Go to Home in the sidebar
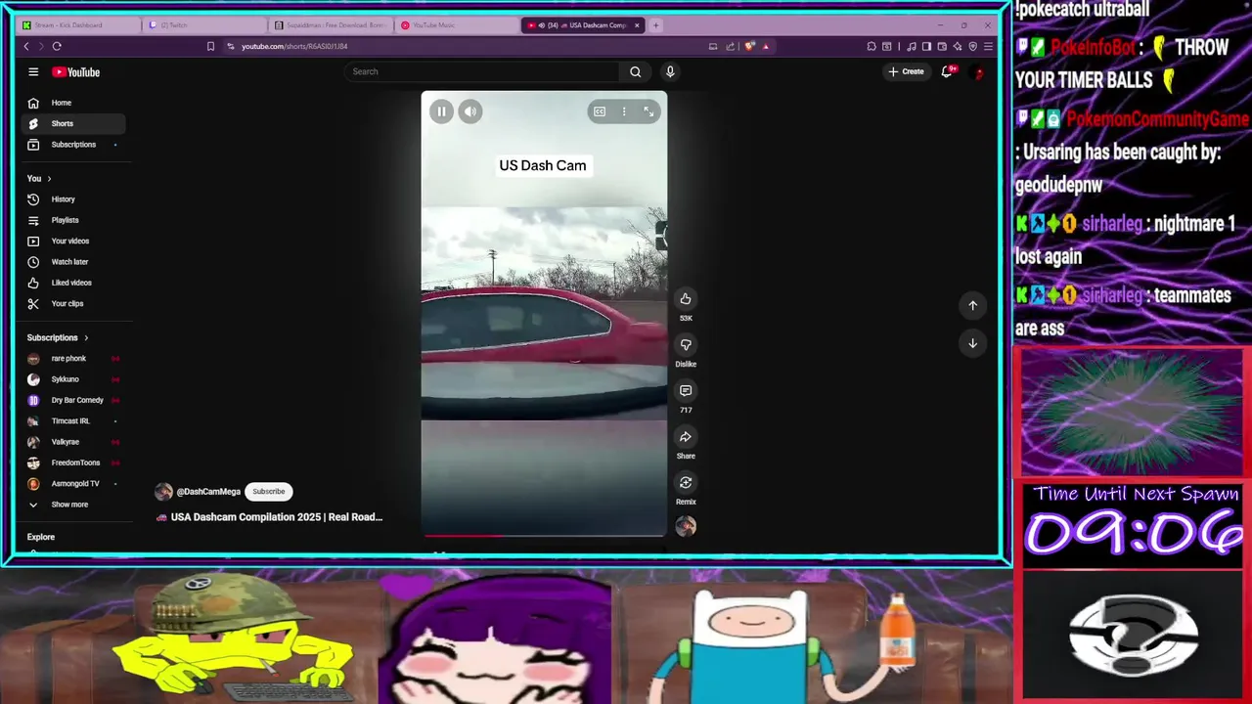The image size is (1252, 704). point(73,103)
